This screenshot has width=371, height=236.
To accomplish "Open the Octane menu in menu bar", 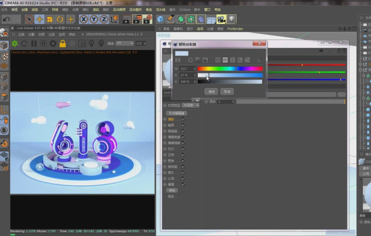I will pos(185,10).
